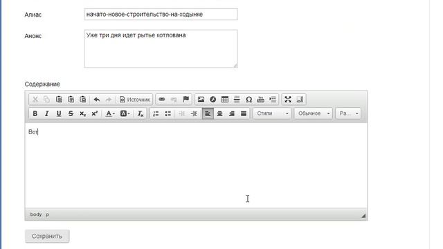
Task: Click the Cut icon in editor toolbar
Action: [35, 100]
